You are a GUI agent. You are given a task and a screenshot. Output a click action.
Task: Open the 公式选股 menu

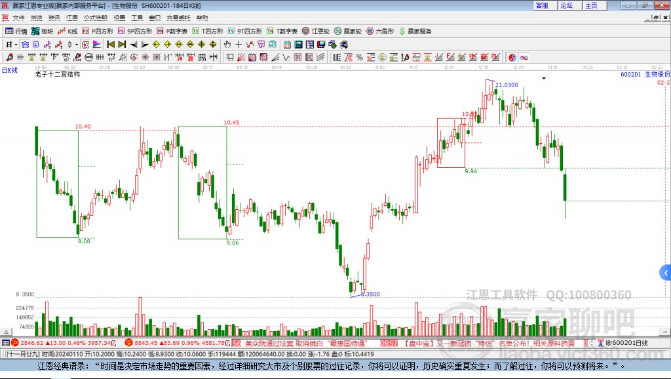[x=96, y=18]
